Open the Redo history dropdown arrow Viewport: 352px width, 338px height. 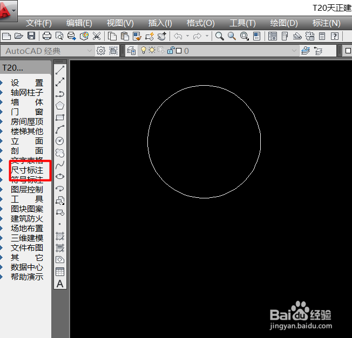(x=207, y=36)
